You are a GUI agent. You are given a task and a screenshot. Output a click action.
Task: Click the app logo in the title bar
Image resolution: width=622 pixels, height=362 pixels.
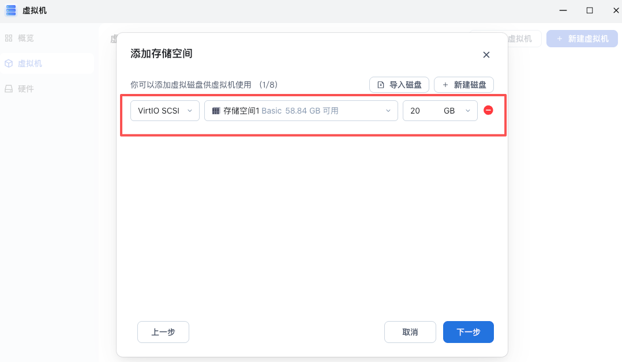10,10
